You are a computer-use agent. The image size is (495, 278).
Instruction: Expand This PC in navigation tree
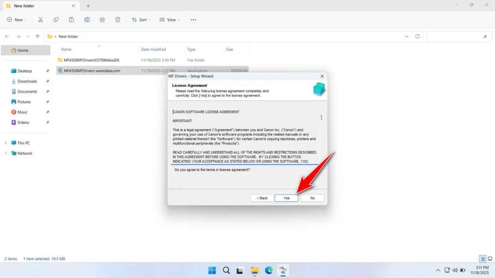click(6, 143)
